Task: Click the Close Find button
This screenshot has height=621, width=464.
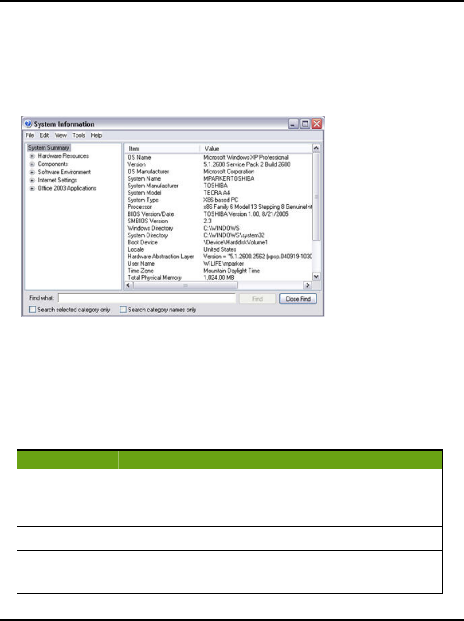Action: tap(298, 299)
